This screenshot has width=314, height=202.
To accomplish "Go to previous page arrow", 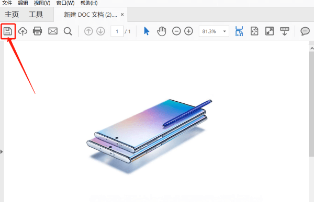I will click(88, 31).
